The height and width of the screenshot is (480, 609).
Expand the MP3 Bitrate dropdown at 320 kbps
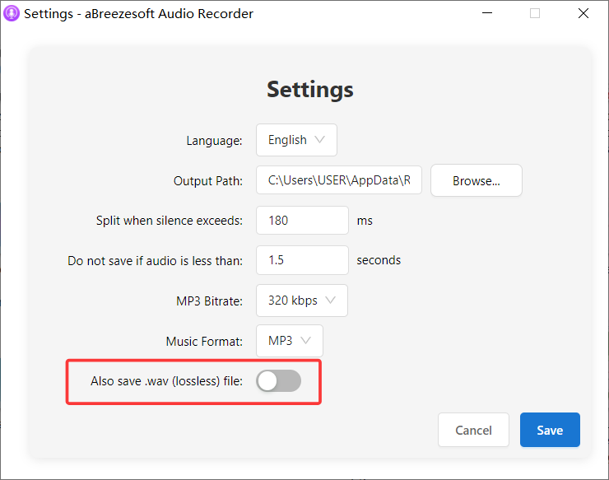(x=302, y=301)
